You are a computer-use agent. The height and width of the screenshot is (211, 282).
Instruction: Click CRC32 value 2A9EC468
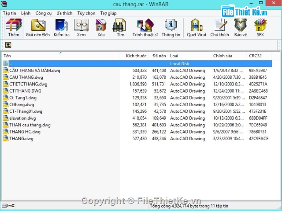[258, 91]
